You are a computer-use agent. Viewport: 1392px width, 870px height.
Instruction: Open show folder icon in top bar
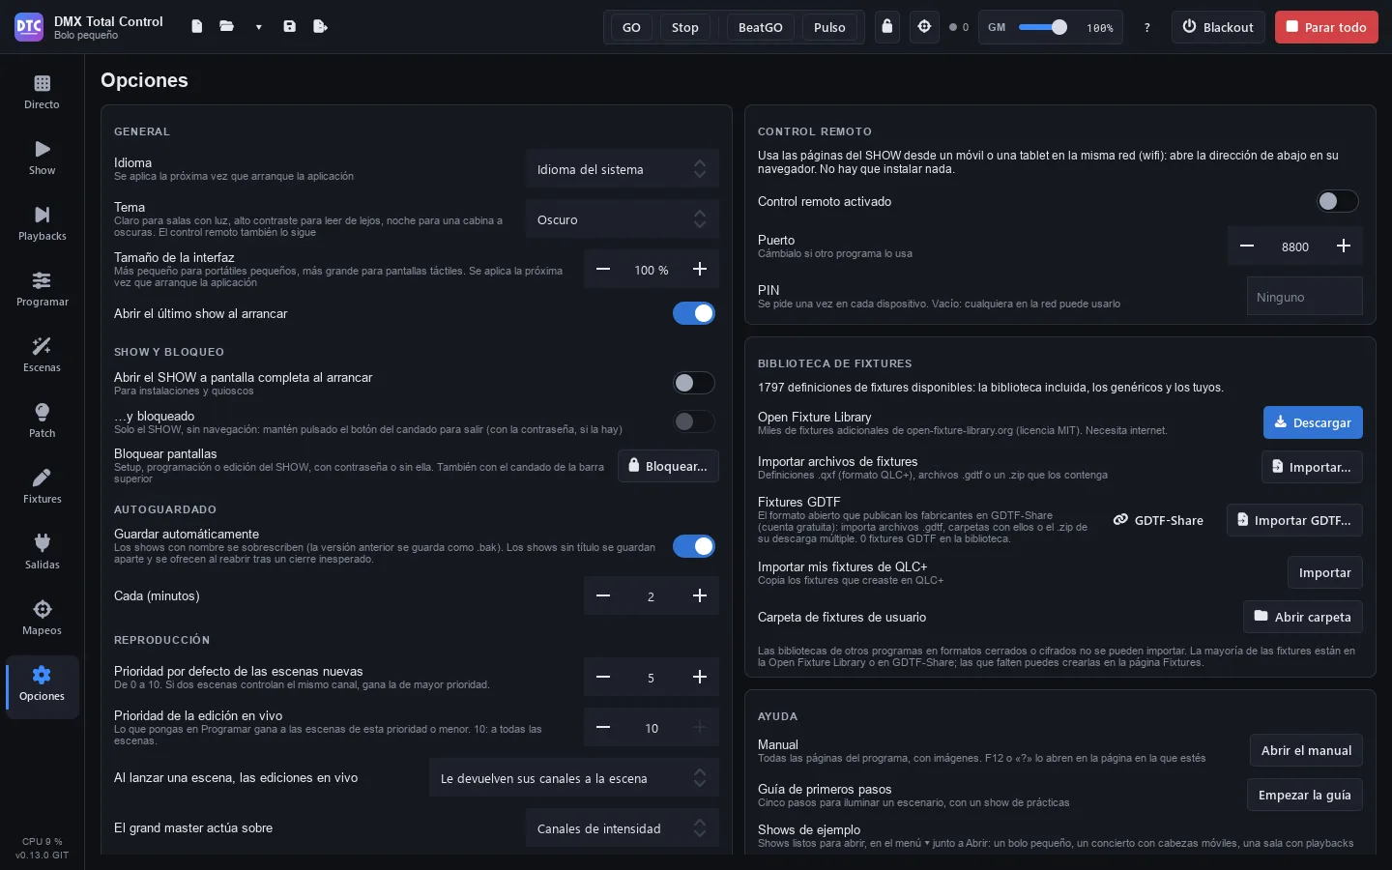coord(227,27)
